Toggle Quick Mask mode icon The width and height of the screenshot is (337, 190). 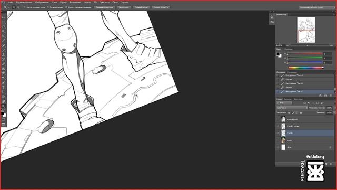click(x=3, y=120)
